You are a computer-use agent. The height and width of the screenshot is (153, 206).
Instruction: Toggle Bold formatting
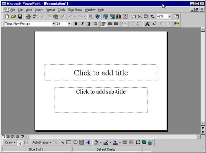click(76, 24)
